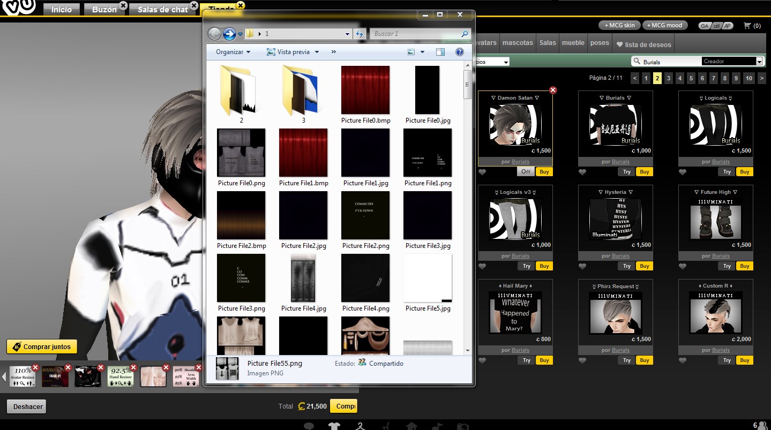Click the camera icon at bottom right toolbar
The width and height of the screenshot is (771, 430).
[x=462, y=425]
